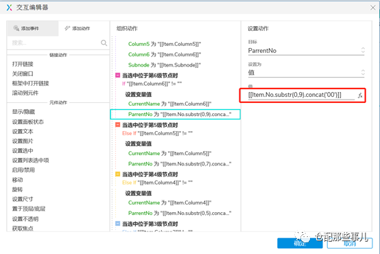The image size is (380, 254).
Task: Close the 交互编辑器 dialog
Action: coord(372,8)
